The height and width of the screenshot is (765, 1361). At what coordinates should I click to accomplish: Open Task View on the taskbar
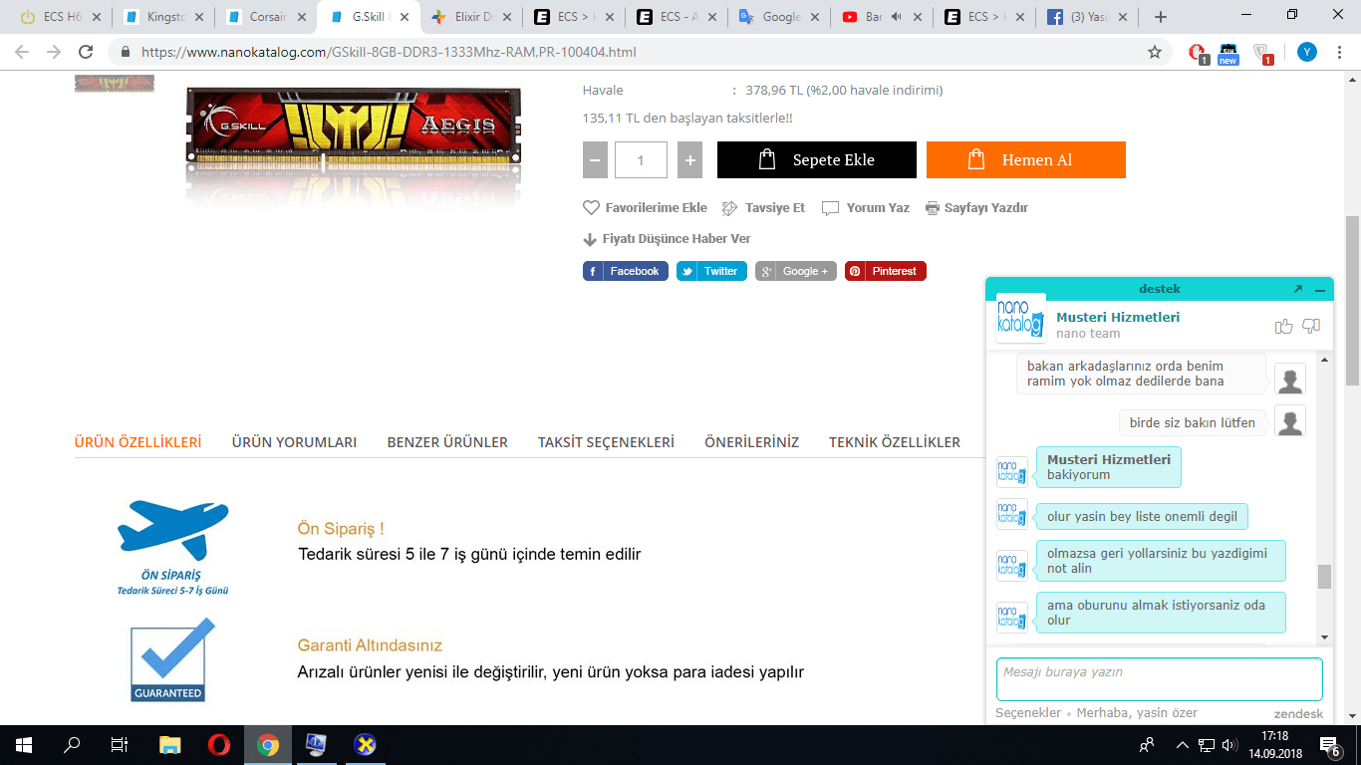pyautogui.click(x=120, y=745)
